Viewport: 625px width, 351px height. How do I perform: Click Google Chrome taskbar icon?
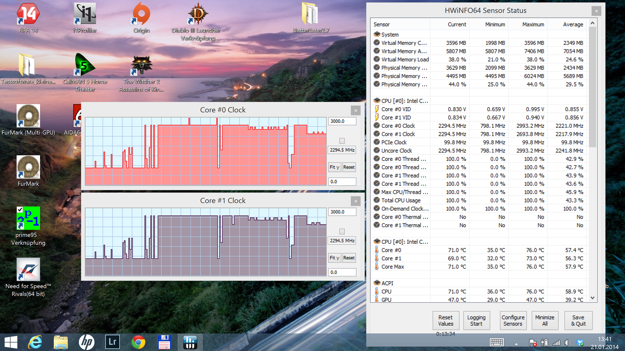pyautogui.click(x=138, y=342)
